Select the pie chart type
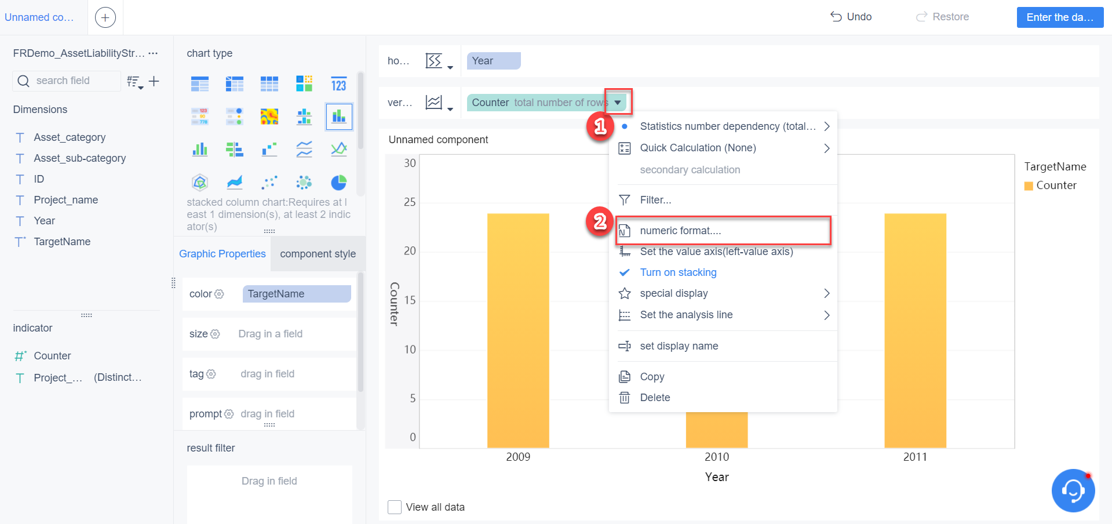 click(339, 183)
